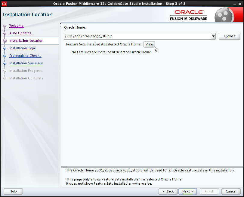The height and width of the screenshot is (197, 244).
Task: Navigate to the Welcome step
Action: tap(16, 26)
